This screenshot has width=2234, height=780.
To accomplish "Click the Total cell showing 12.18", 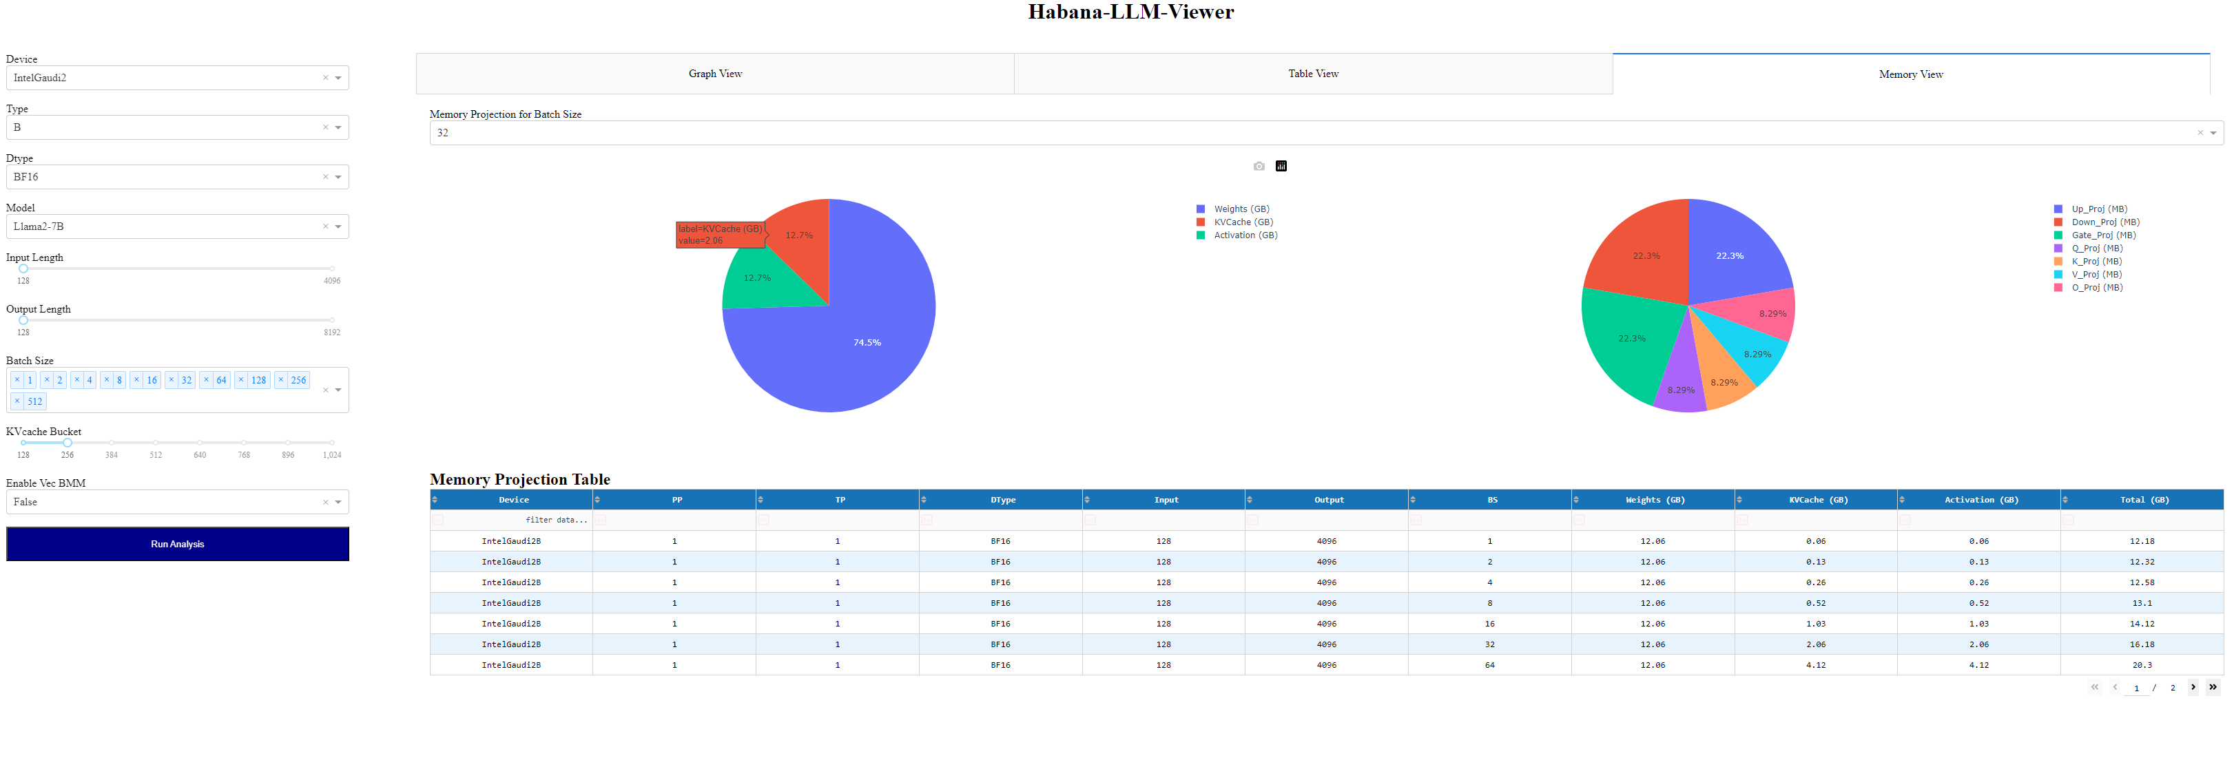I will pos(2141,542).
